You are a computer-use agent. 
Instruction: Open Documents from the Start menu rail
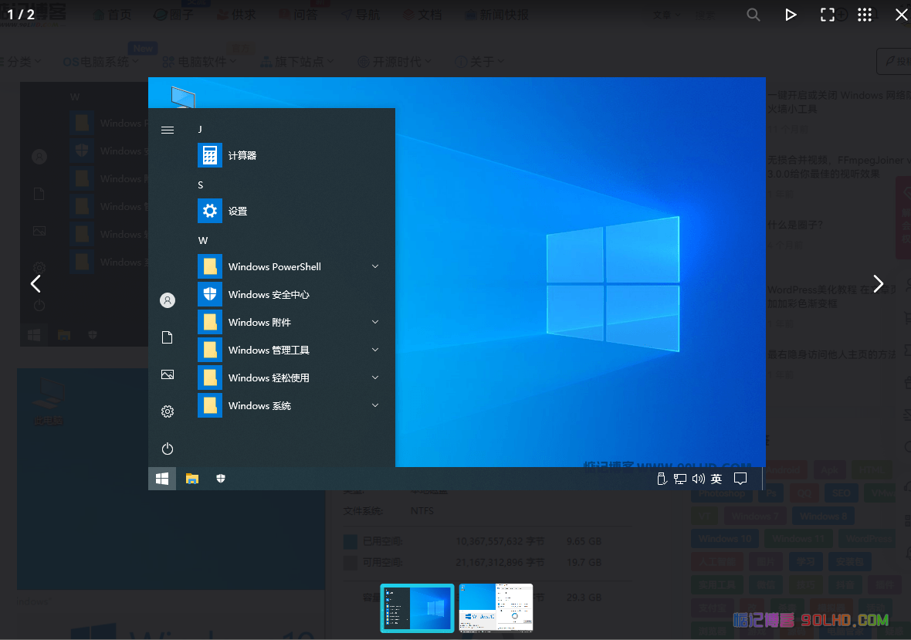coord(168,337)
